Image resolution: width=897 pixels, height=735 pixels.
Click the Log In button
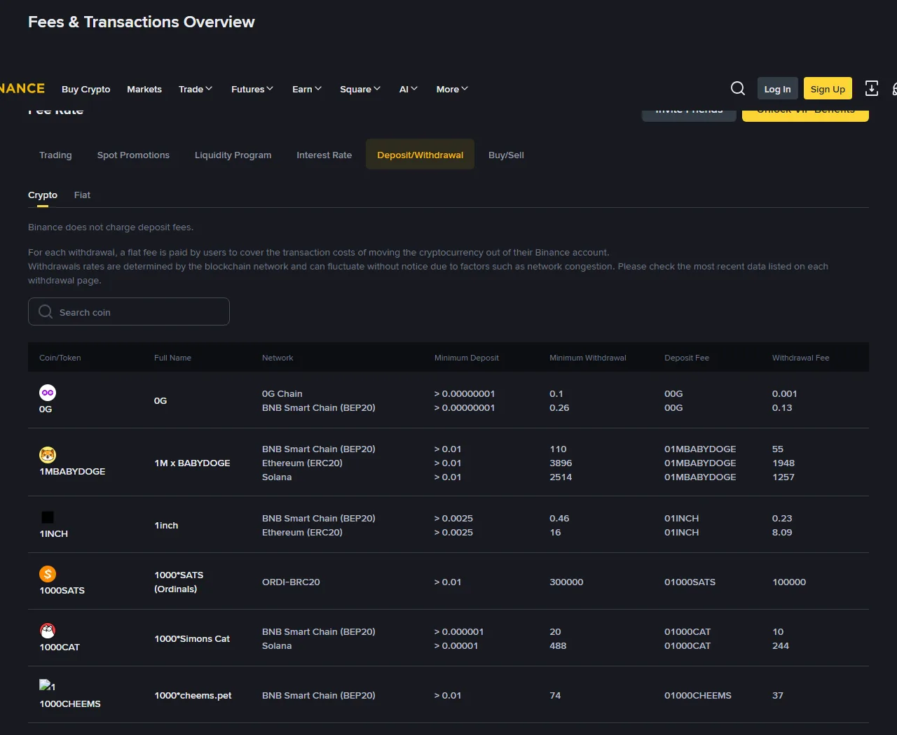[777, 89]
